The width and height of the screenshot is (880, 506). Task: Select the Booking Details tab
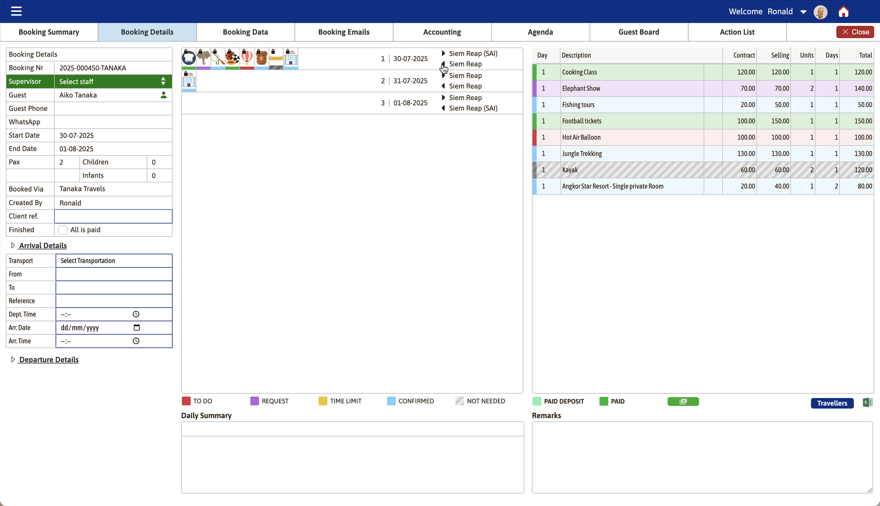point(147,32)
